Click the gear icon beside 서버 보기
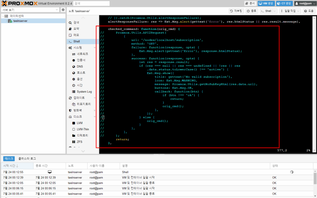The image size is (317, 198). coord(63,10)
